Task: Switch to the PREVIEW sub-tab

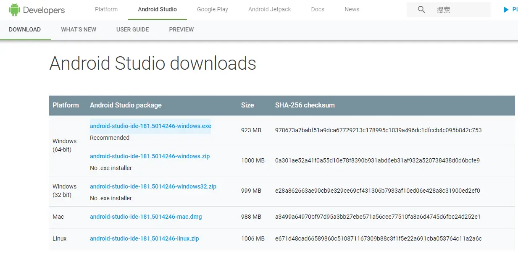Action: pyautogui.click(x=181, y=29)
